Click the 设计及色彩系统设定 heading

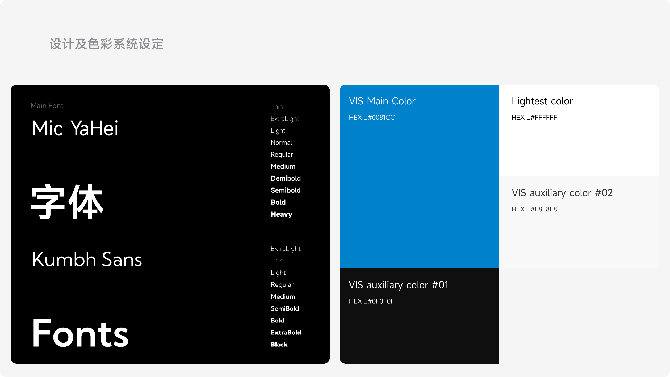click(106, 44)
